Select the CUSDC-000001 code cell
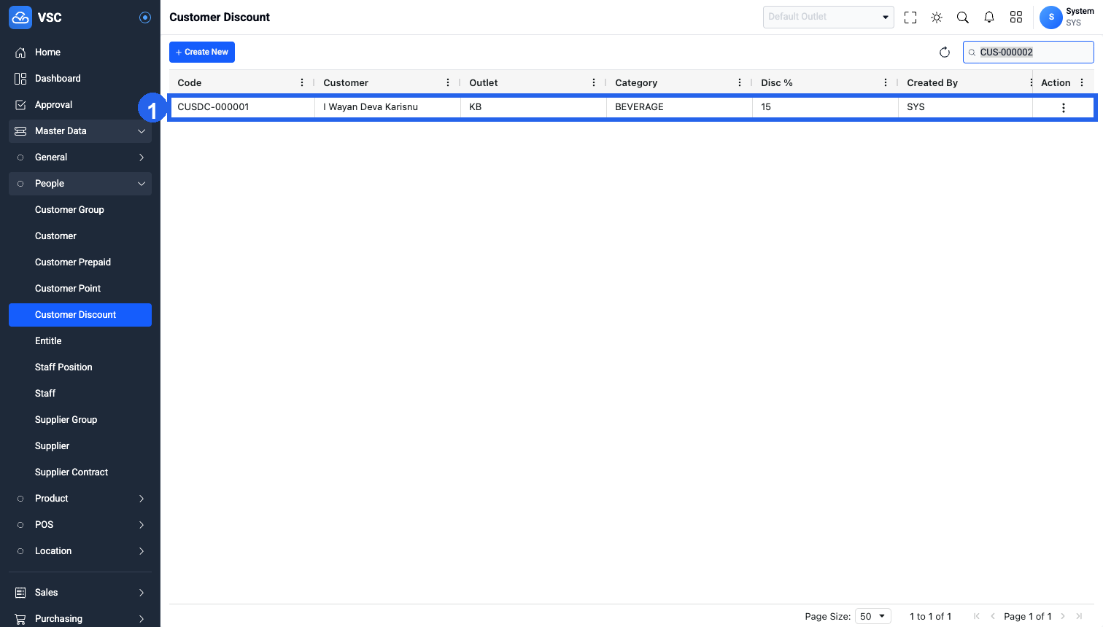 click(242, 107)
